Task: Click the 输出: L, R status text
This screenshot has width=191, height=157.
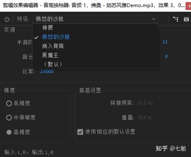Action: pyautogui.click(x=43, y=152)
